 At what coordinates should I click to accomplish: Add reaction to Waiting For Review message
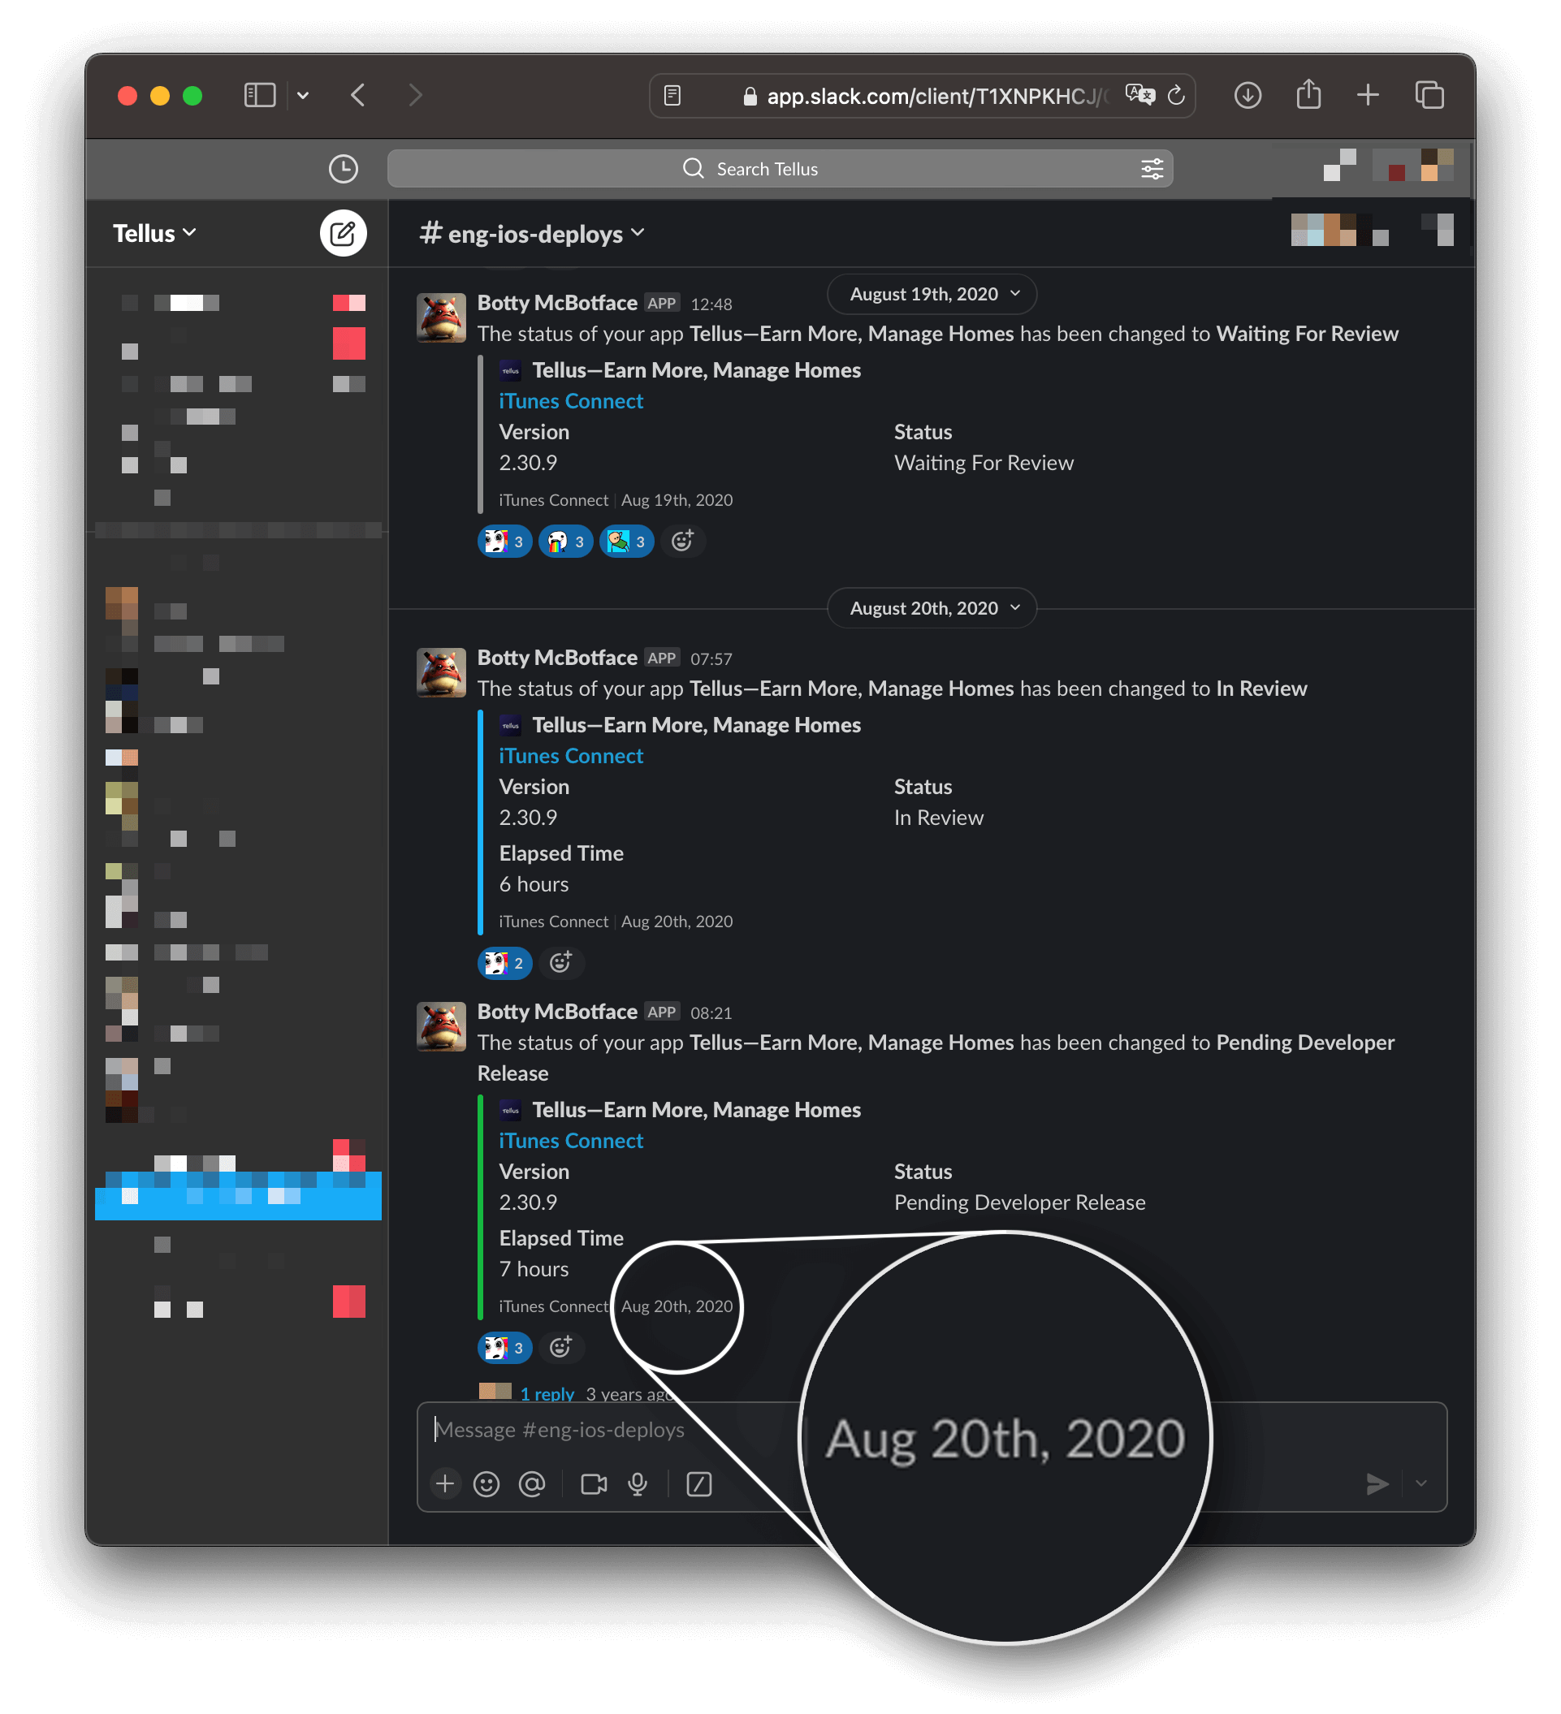[683, 541]
